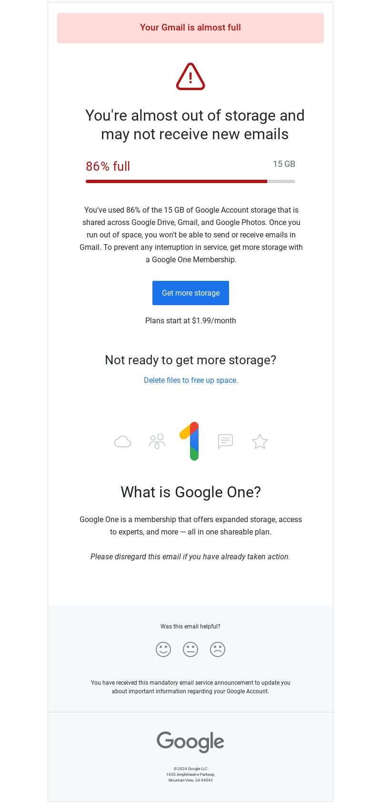Click the star benefits icon
The width and height of the screenshot is (381, 802).
pos(260,442)
